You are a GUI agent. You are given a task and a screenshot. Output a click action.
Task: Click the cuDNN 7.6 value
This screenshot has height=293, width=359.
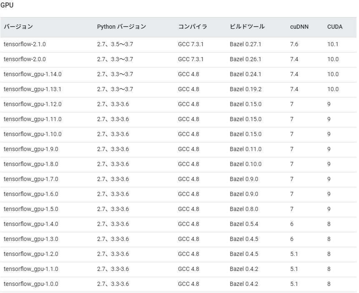(x=294, y=44)
